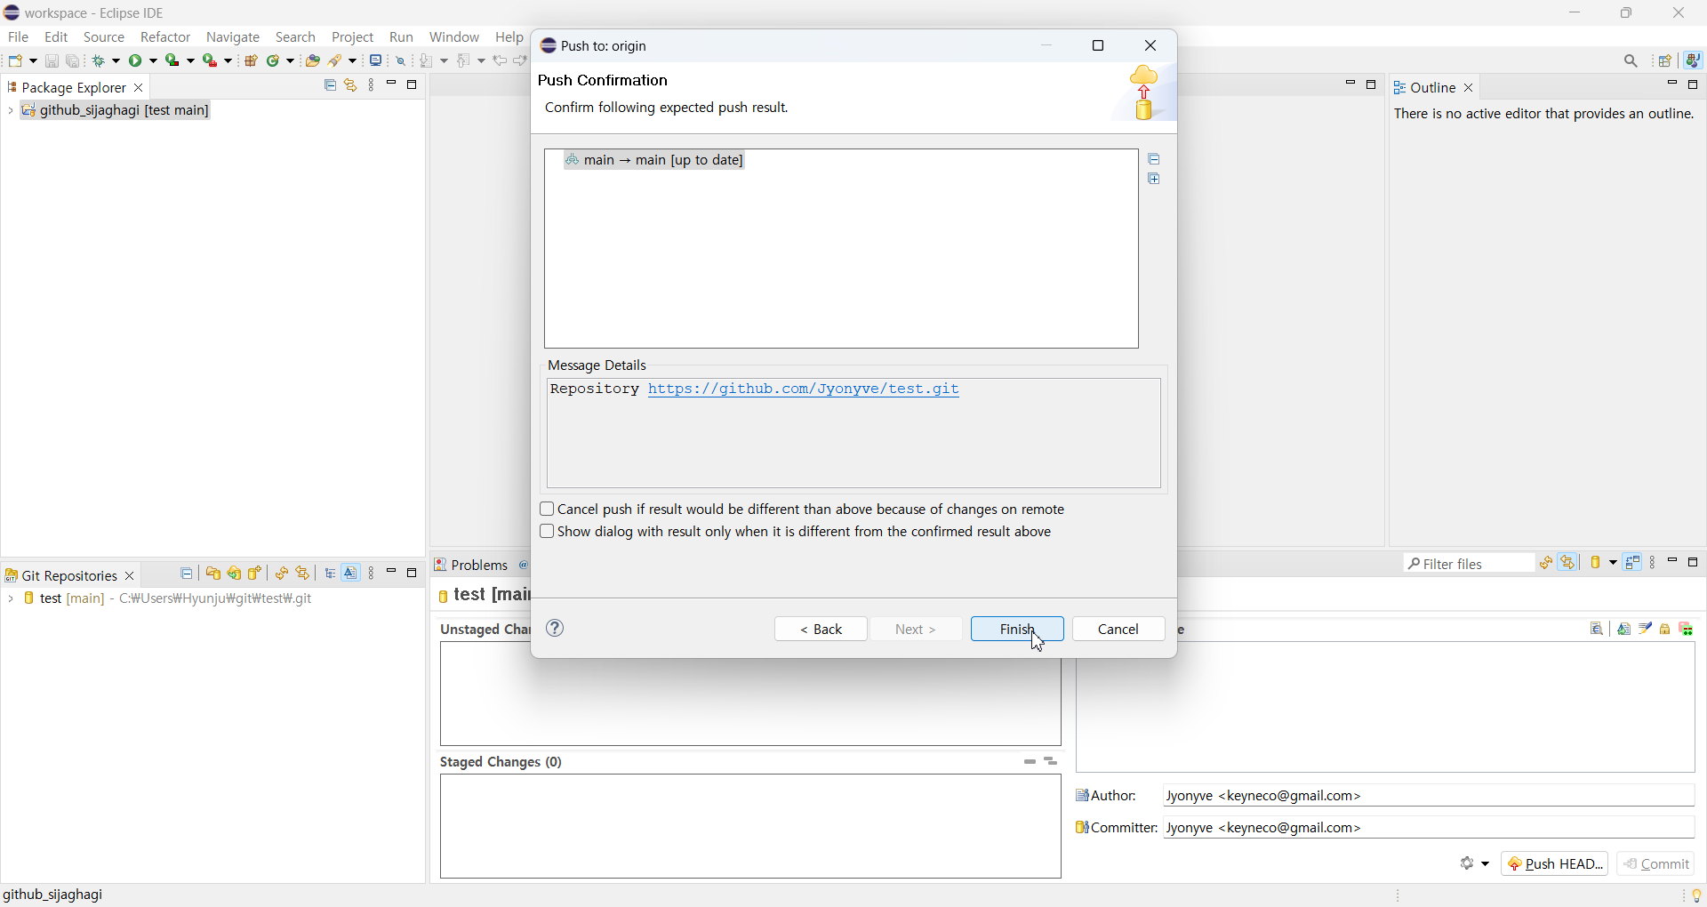Open the Window menu
Screen dimensions: 1707x907
[x=454, y=37]
